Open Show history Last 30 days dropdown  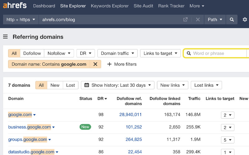pos(118,85)
